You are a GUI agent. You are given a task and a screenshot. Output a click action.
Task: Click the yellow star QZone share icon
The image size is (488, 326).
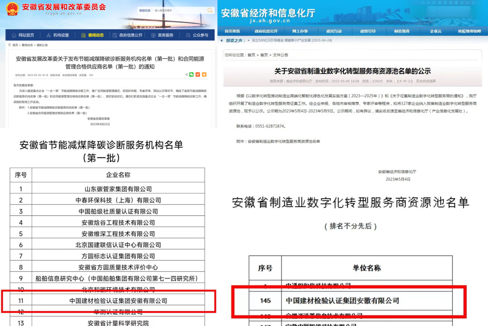[204, 75]
